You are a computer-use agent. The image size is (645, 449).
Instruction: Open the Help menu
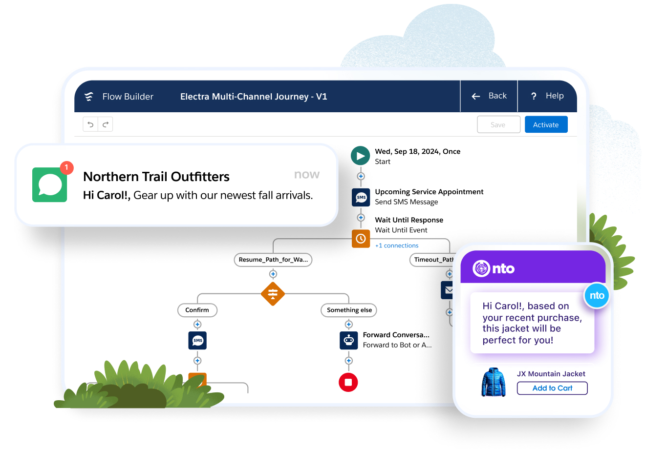point(547,96)
